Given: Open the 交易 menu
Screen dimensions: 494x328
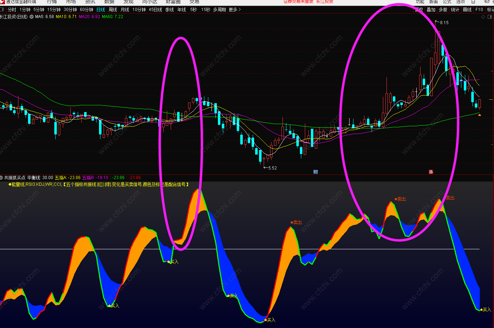Looking at the screenshot, I should click(x=194, y=2).
